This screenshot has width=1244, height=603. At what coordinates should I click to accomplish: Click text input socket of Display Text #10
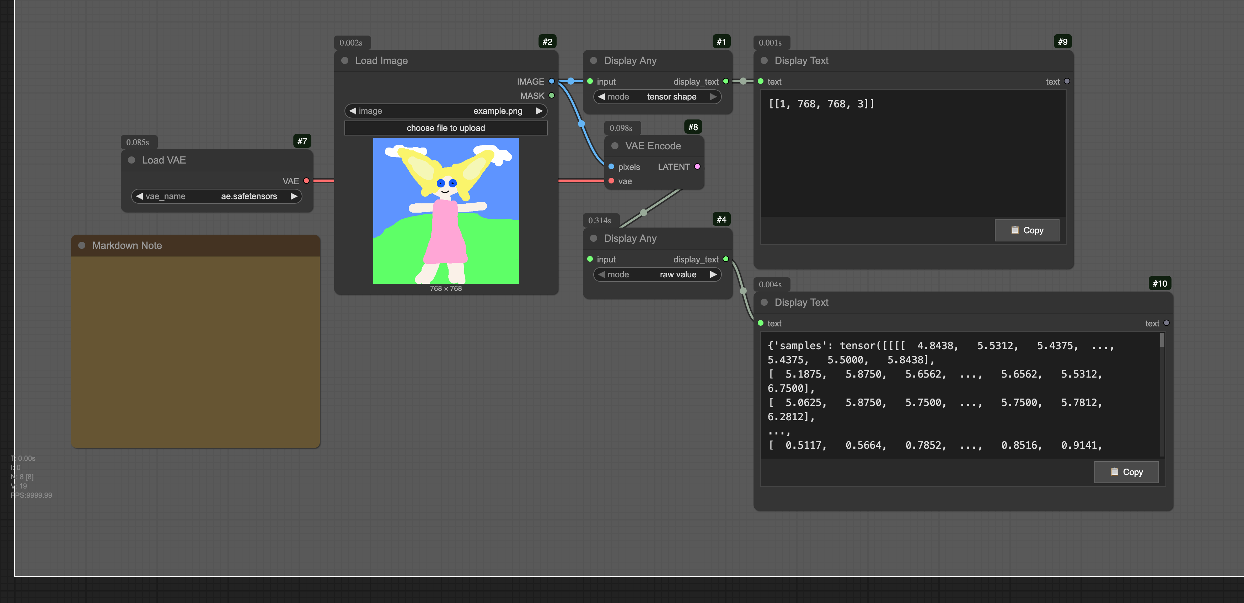[761, 323]
